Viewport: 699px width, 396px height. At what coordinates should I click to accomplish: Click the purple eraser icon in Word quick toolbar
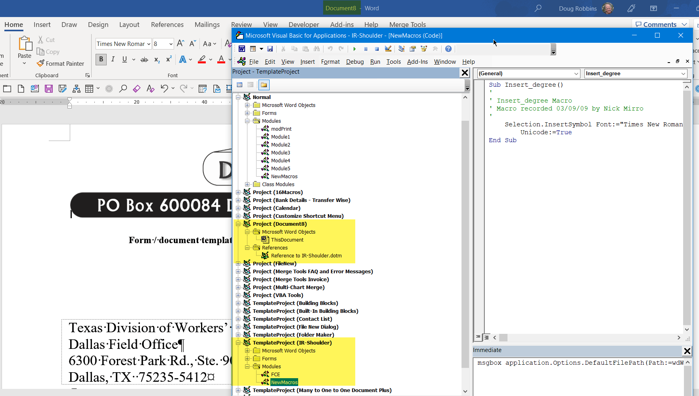click(x=136, y=89)
